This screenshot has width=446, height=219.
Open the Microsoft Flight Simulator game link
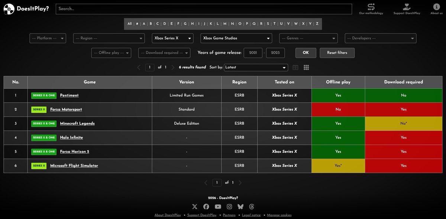pyautogui.click(x=74, y=166)
